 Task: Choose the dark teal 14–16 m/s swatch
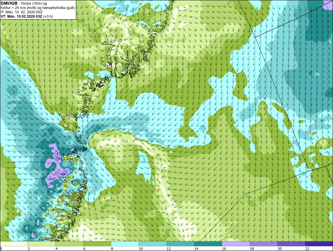pos(208,244)
